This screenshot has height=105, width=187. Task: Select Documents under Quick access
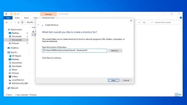[x=17, y=40]
